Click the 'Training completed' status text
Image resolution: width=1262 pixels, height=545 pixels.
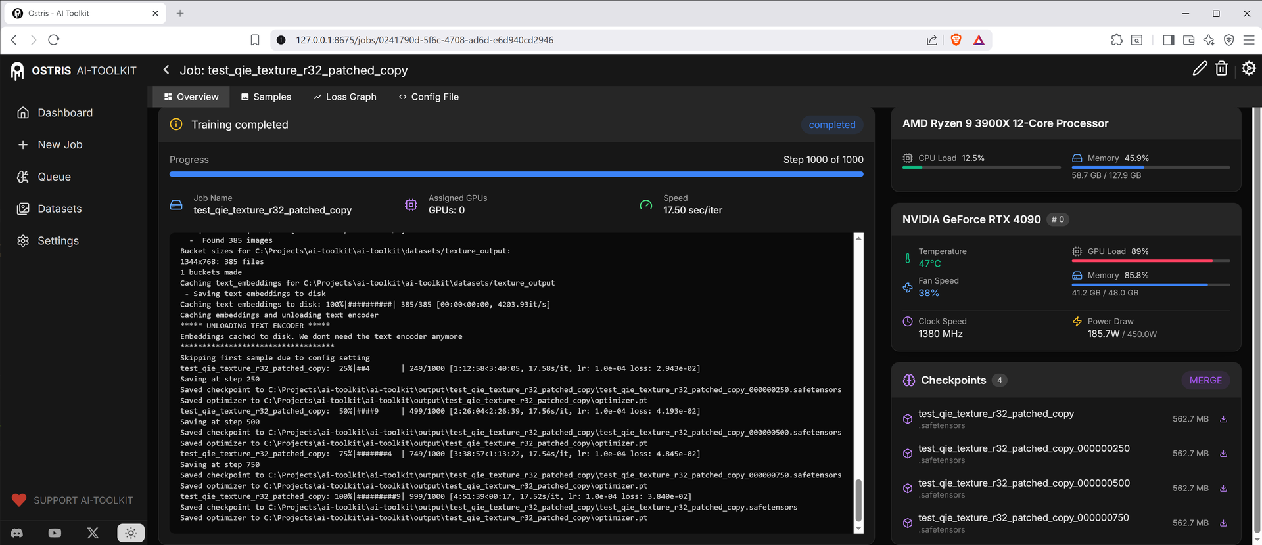[240, 125]
